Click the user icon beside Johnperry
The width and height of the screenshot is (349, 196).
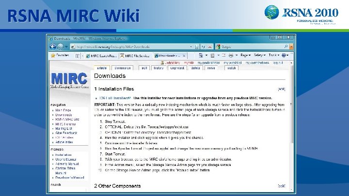click(x=162, y=63)
